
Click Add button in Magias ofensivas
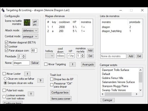(x=90, y=51)
